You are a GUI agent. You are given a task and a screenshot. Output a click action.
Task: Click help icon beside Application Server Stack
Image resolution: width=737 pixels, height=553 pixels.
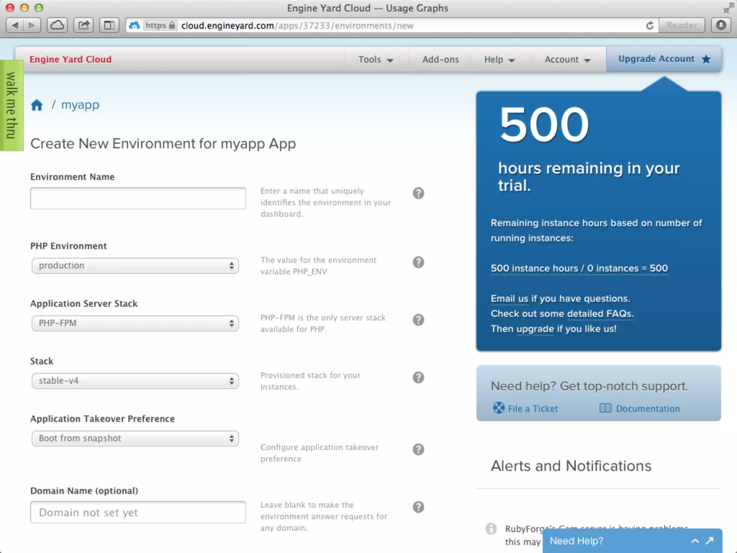pyautogui.click(x=418, y=320)
